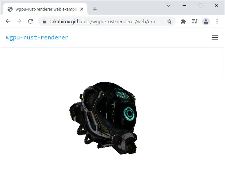225x179 pixels.
Task: View site security lock info
Action: tap(44, 21)
